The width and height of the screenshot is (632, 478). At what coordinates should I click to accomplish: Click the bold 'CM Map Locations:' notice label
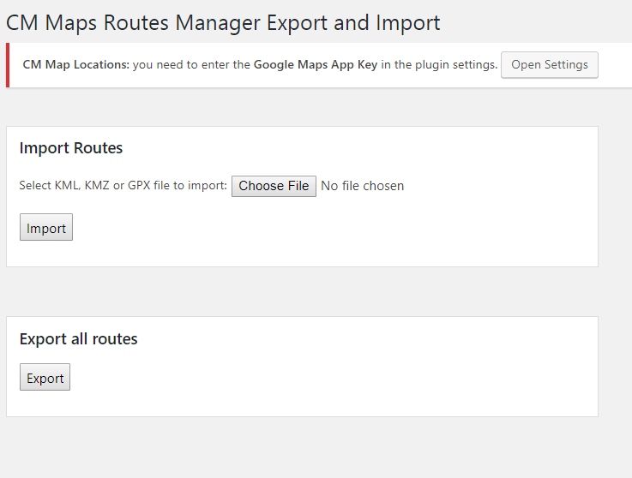click(x=75, y=65)
